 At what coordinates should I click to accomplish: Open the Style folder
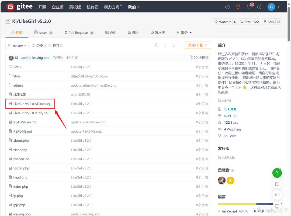[17, 76]
